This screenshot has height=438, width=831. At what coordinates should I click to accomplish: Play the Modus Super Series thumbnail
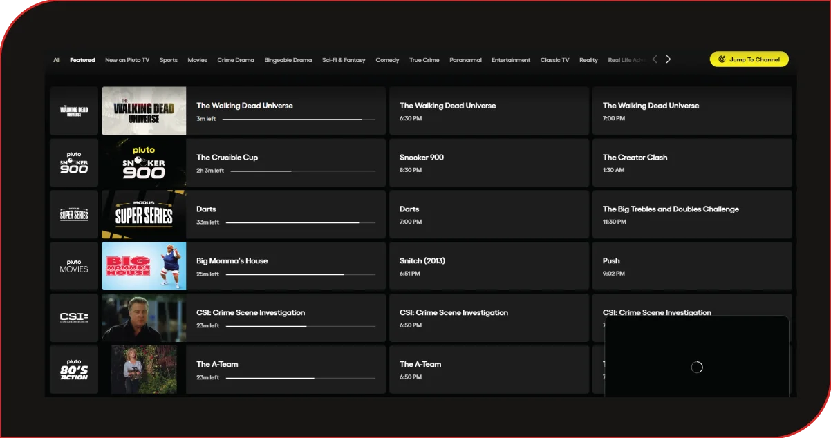tap(144, 214)
